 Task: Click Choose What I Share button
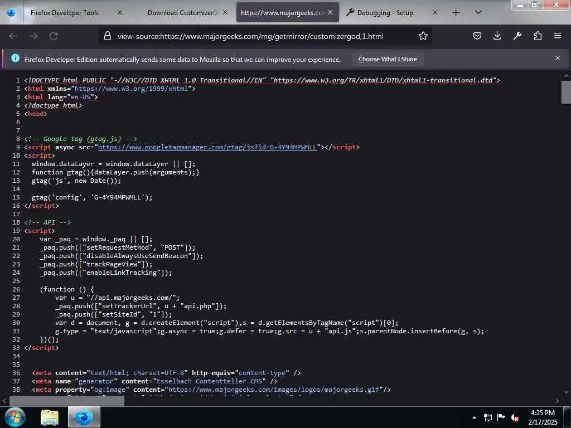pyautogui.click(x=388, y=59)
